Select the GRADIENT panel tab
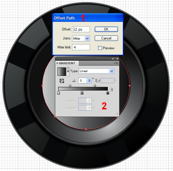Screen dimensions: 173x171 pyautogui.click(x=66, y=63)
